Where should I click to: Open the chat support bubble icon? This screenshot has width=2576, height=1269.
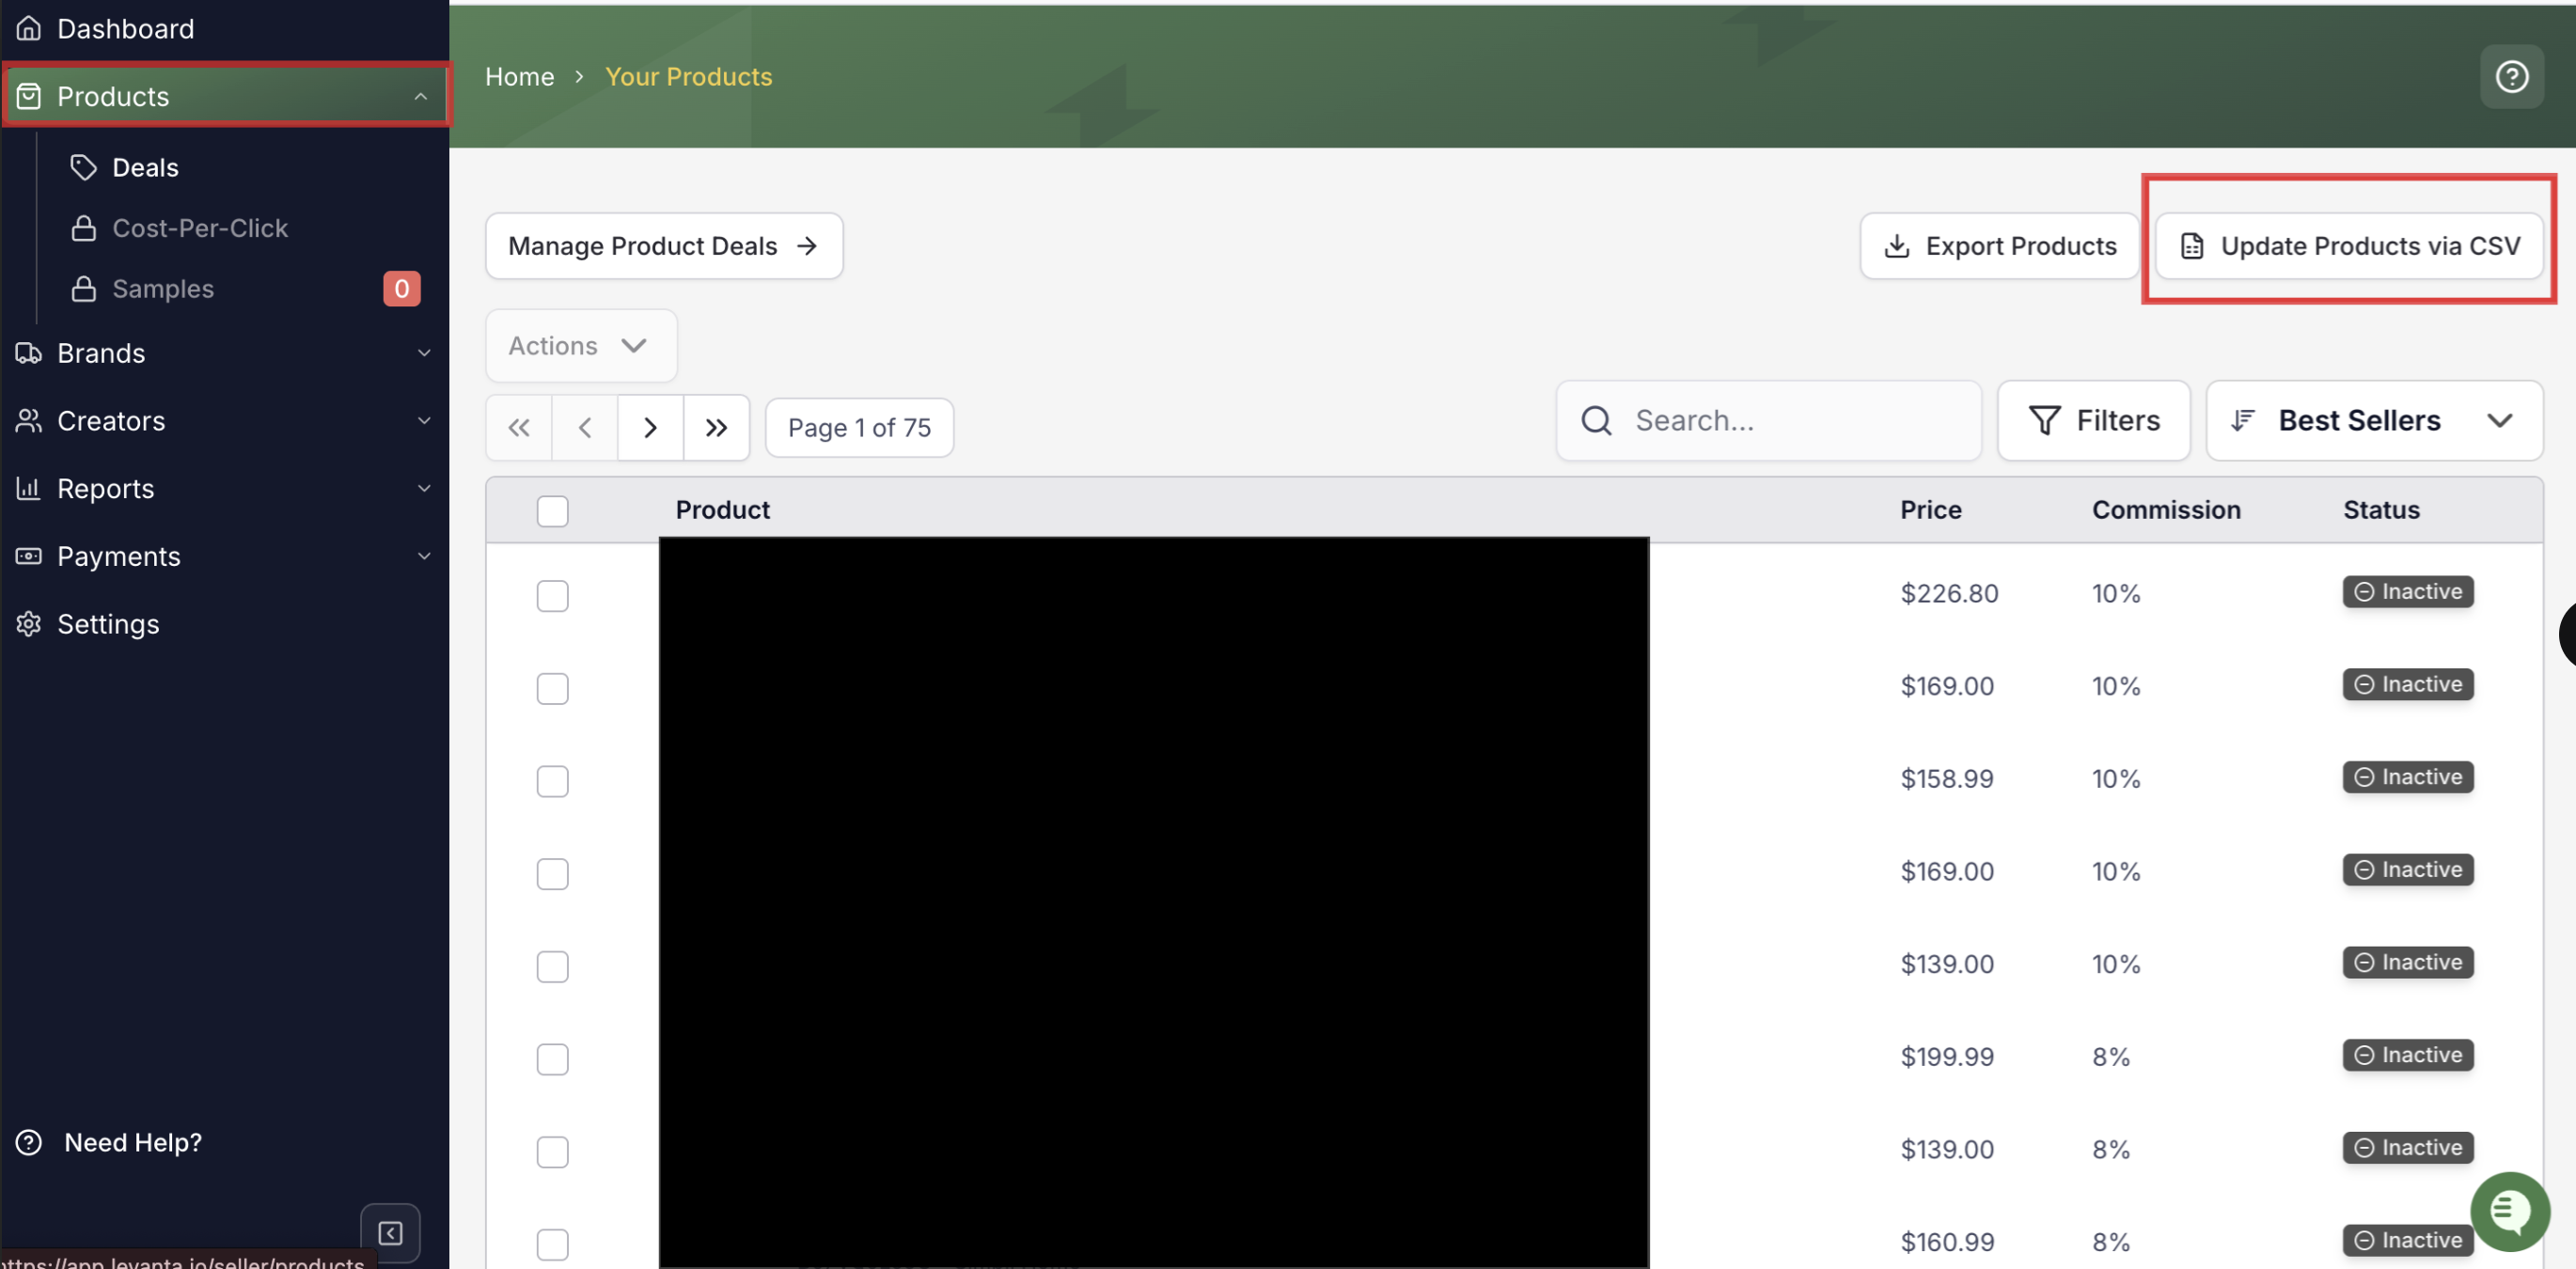[x=2509, y=1211]
